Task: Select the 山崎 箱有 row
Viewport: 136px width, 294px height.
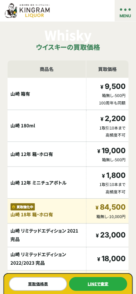Action: (68, 94)
